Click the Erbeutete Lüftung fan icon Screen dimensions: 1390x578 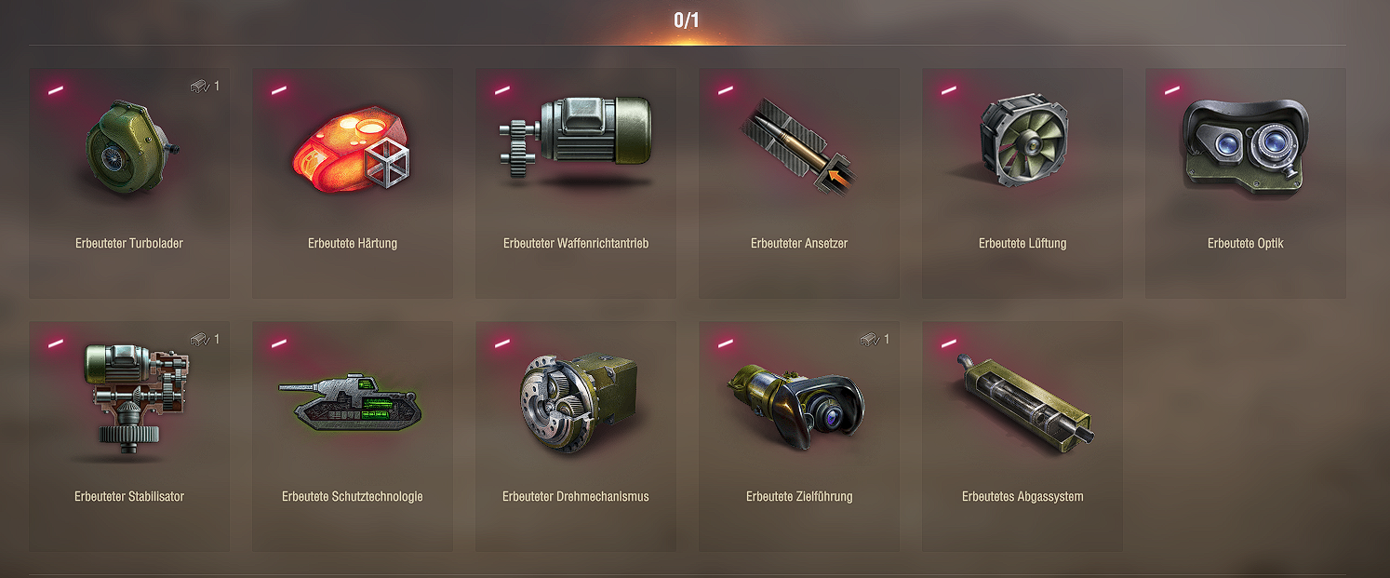1022,141
